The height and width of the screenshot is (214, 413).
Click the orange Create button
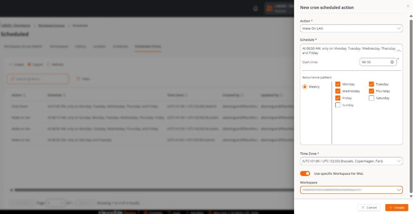point(396,207)
